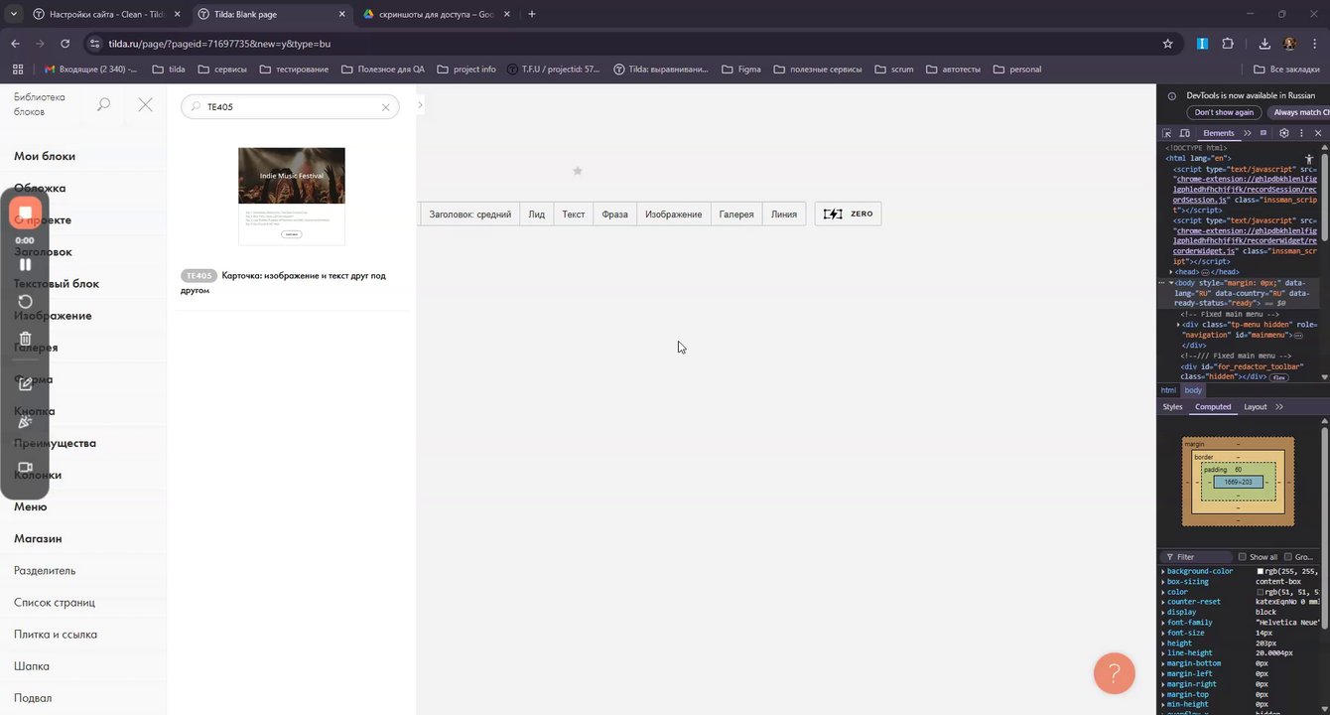Choose 'Разделитель' category

(x=45, y=570)
